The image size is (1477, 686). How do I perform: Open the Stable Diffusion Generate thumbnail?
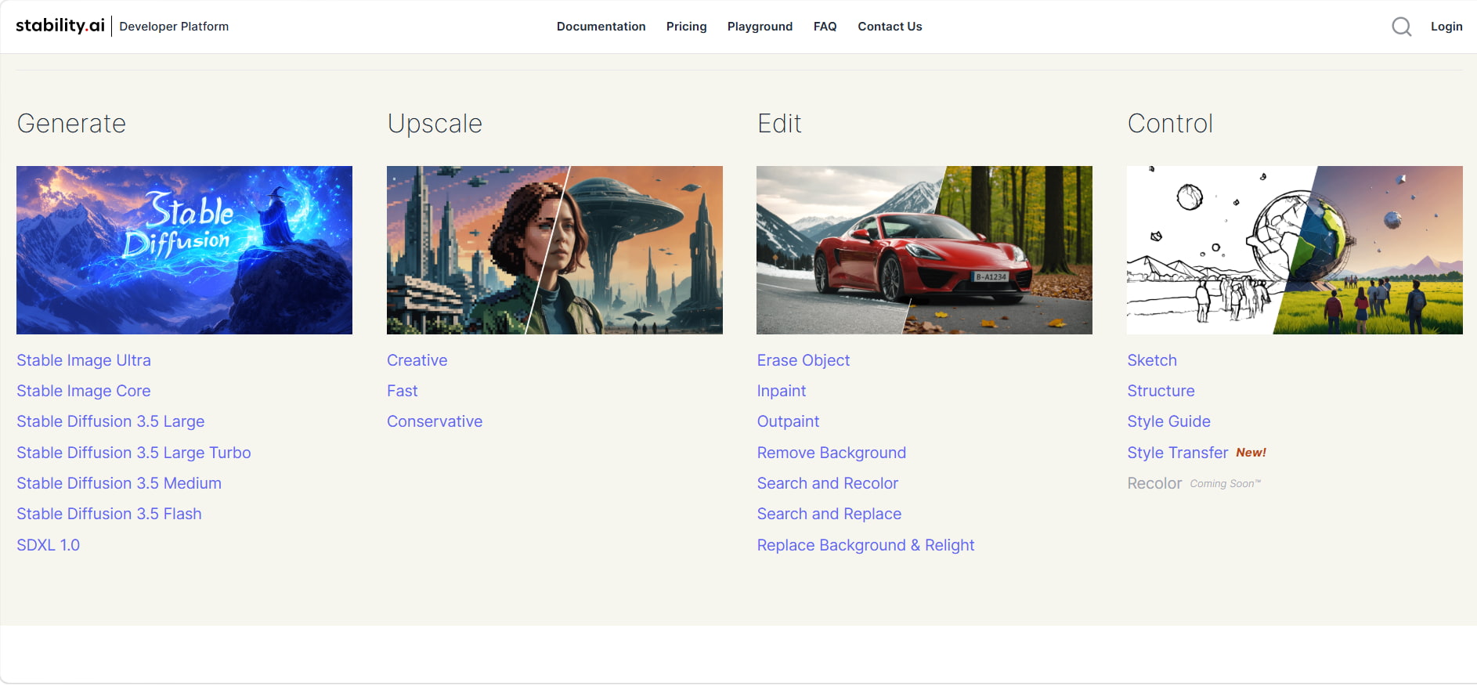(x=184, y=250)
